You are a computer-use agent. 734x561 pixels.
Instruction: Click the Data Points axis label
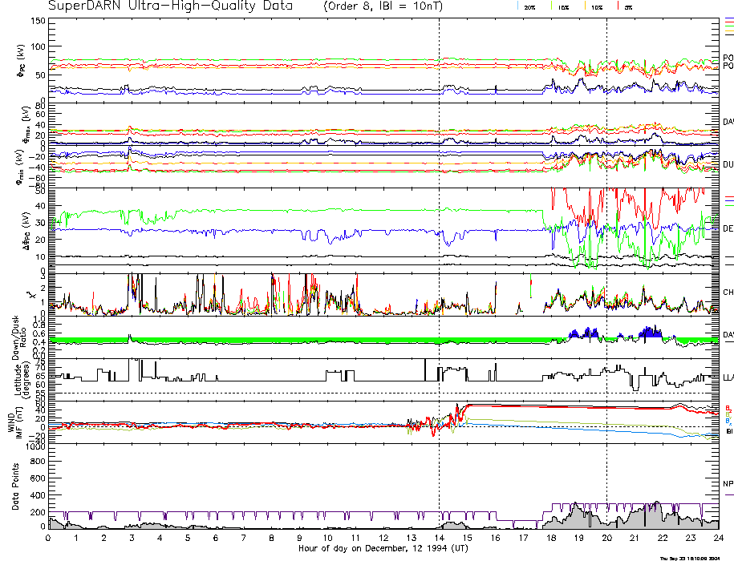(15, 486)
